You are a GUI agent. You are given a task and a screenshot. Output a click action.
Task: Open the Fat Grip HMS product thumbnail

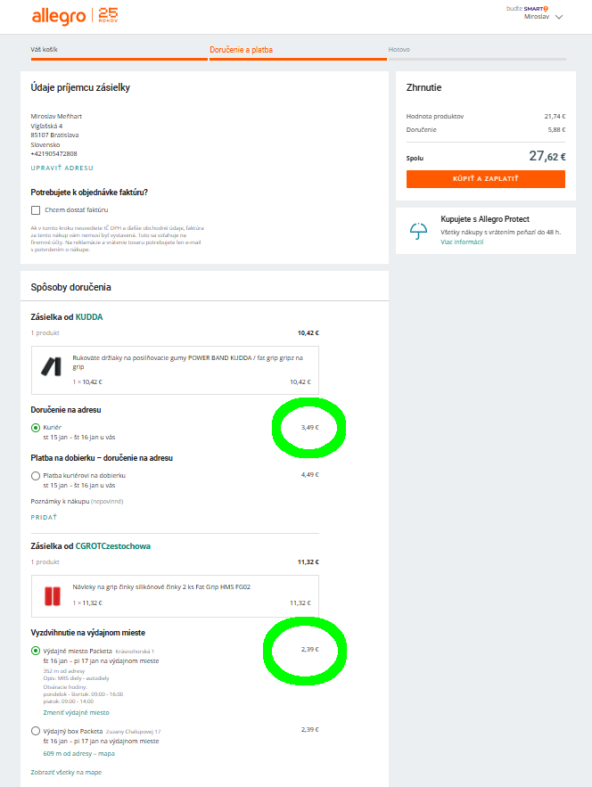pyautogui.click(x=50, y=594)
